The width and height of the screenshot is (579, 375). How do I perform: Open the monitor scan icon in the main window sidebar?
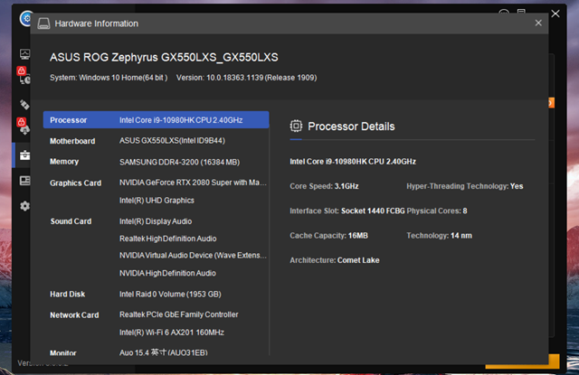(x=24, y=54)
